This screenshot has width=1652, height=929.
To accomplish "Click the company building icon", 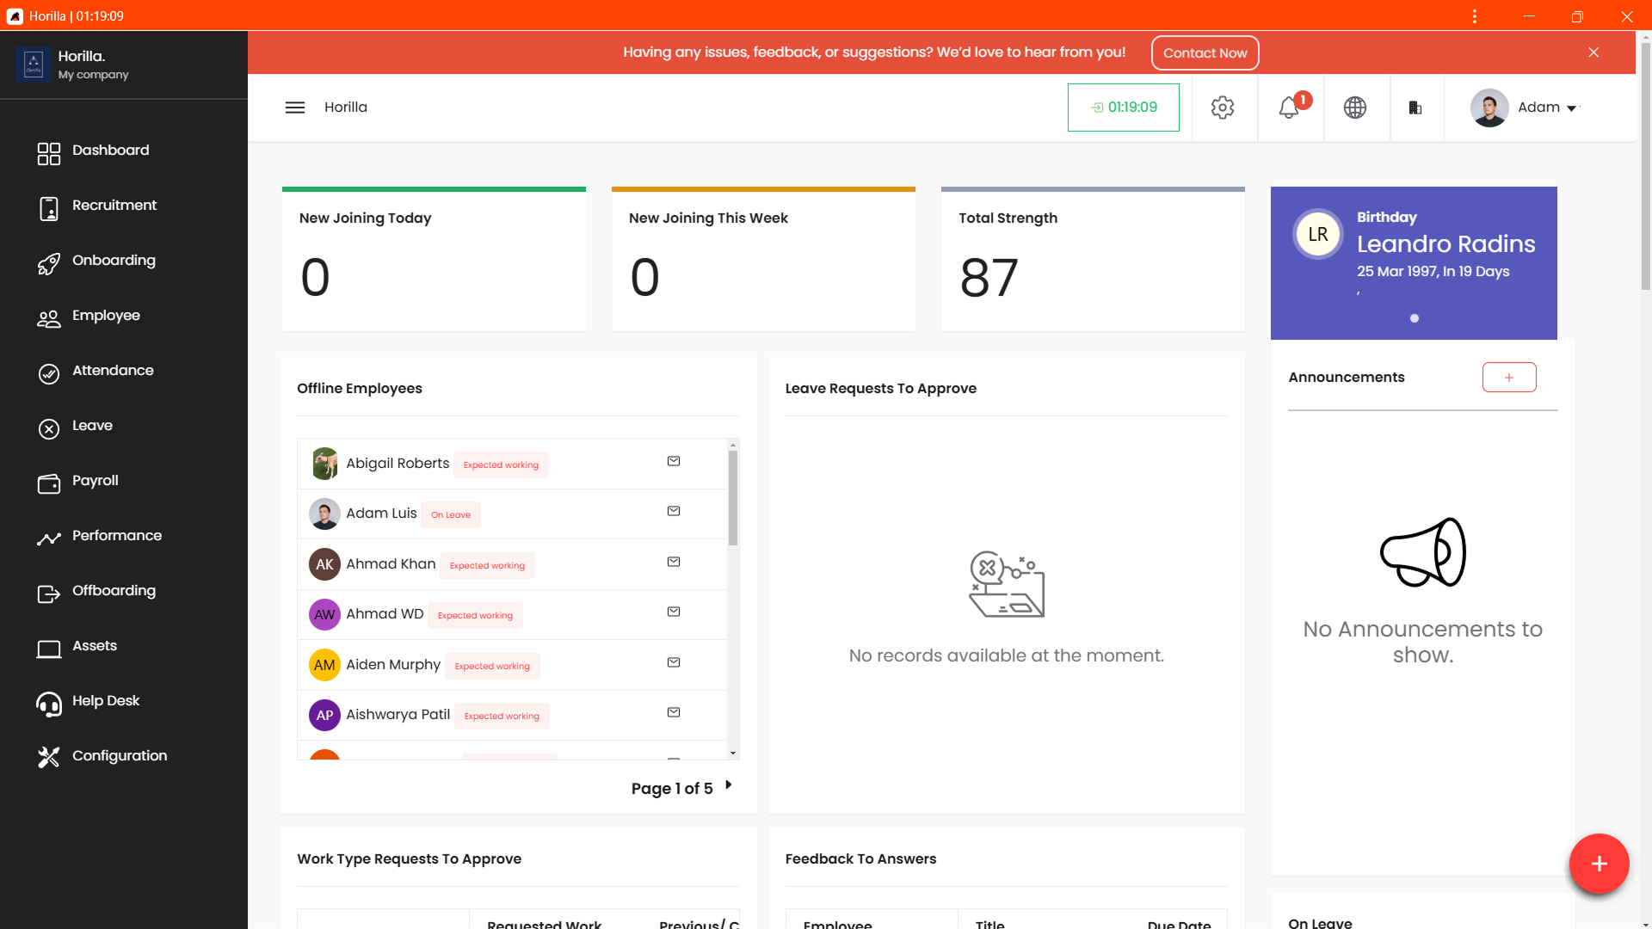I will [1415, 108].
